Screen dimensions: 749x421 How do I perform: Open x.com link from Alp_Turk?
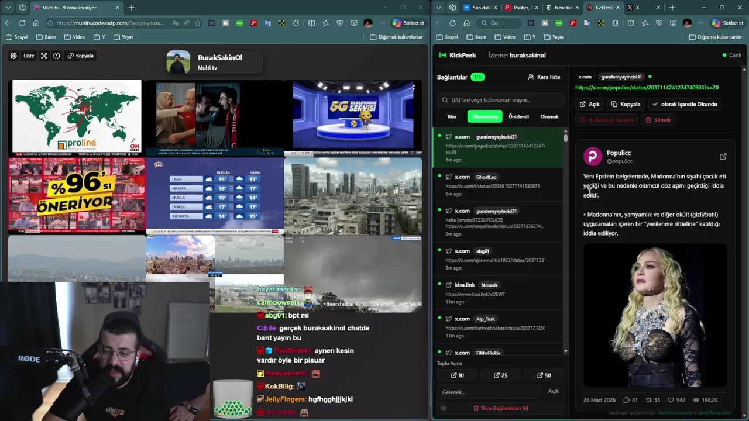pos(498,327)
